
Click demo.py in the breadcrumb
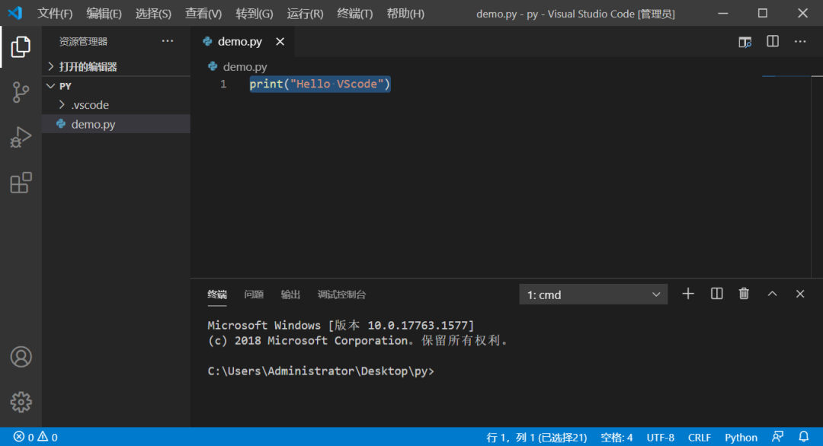tap(245, 66)
